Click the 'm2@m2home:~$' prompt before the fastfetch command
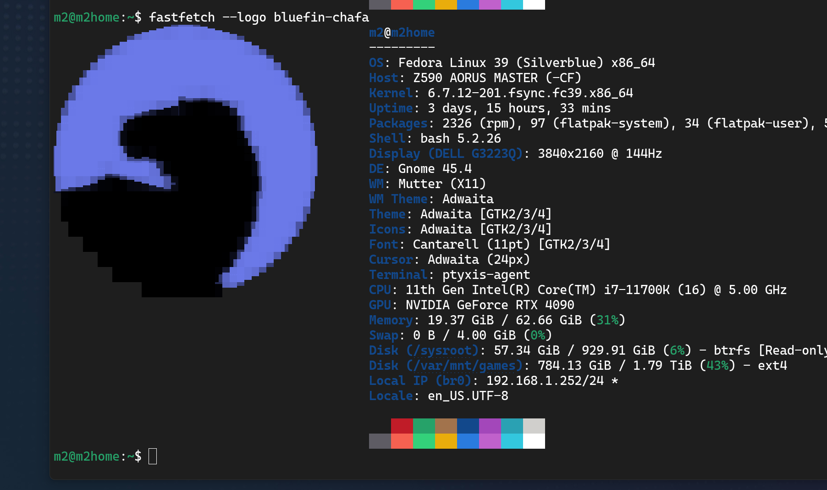The image size is (827, 490). tap(98, 17)
